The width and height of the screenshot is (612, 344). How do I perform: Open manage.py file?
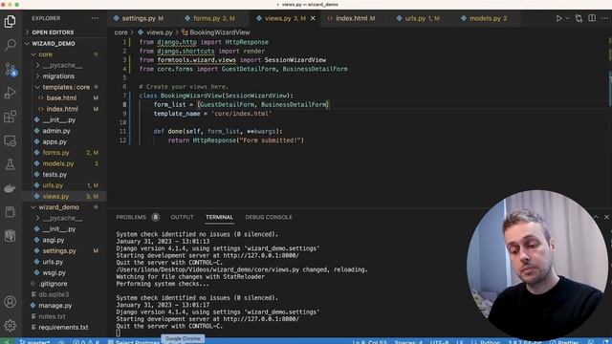click(55, 306)
